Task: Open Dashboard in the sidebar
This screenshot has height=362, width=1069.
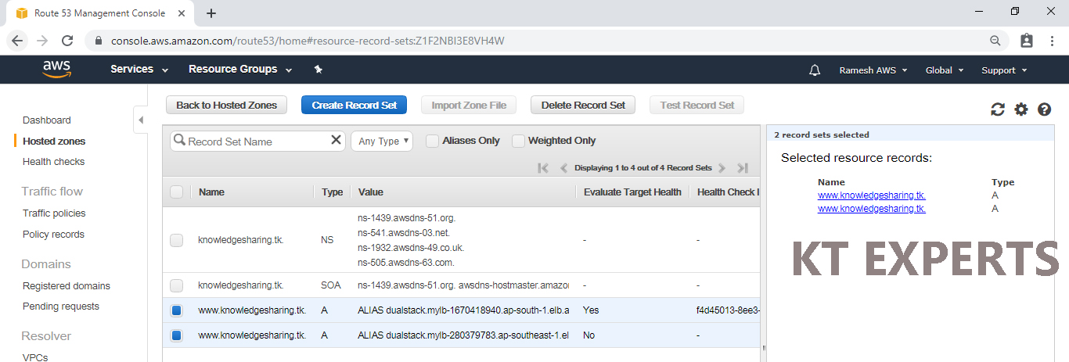Action: pyautogui.click(x=47, y=120)
